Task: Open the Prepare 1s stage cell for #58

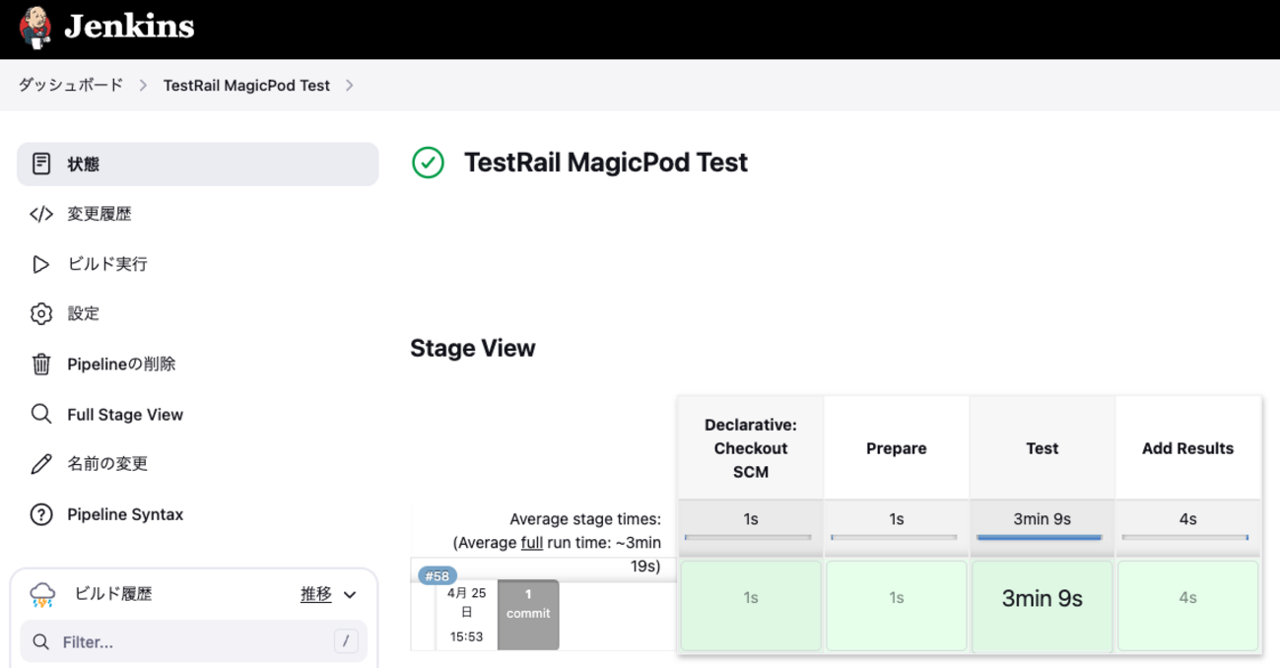Action: point(897,605)
